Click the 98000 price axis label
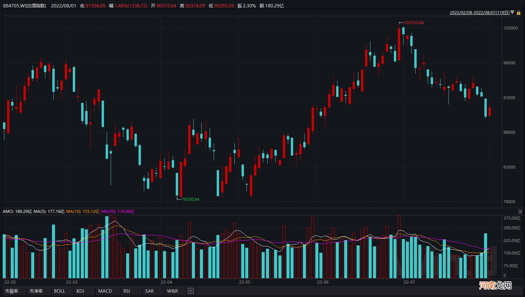Viewport: 525px width, 297px height. tap(510, 63)
